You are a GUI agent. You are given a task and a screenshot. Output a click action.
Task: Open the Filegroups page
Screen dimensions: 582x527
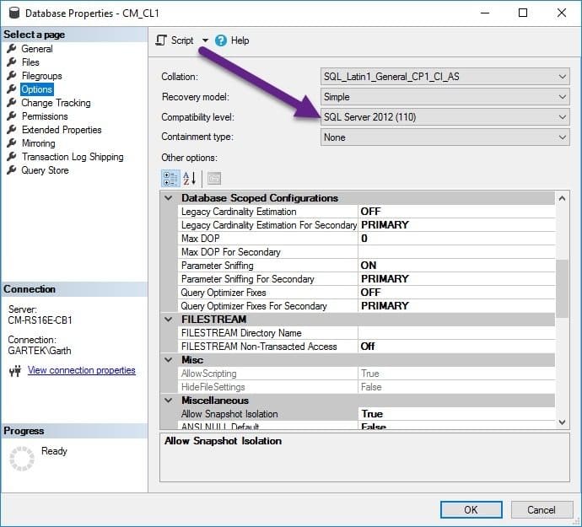[41, 76]
